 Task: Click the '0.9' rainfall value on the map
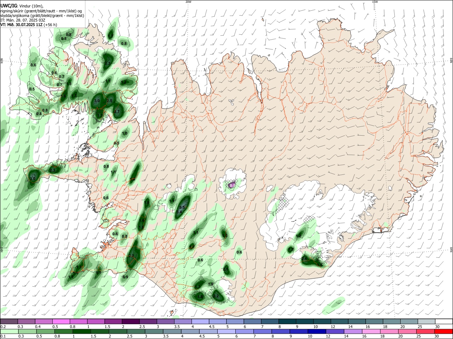tap(125, 277)
